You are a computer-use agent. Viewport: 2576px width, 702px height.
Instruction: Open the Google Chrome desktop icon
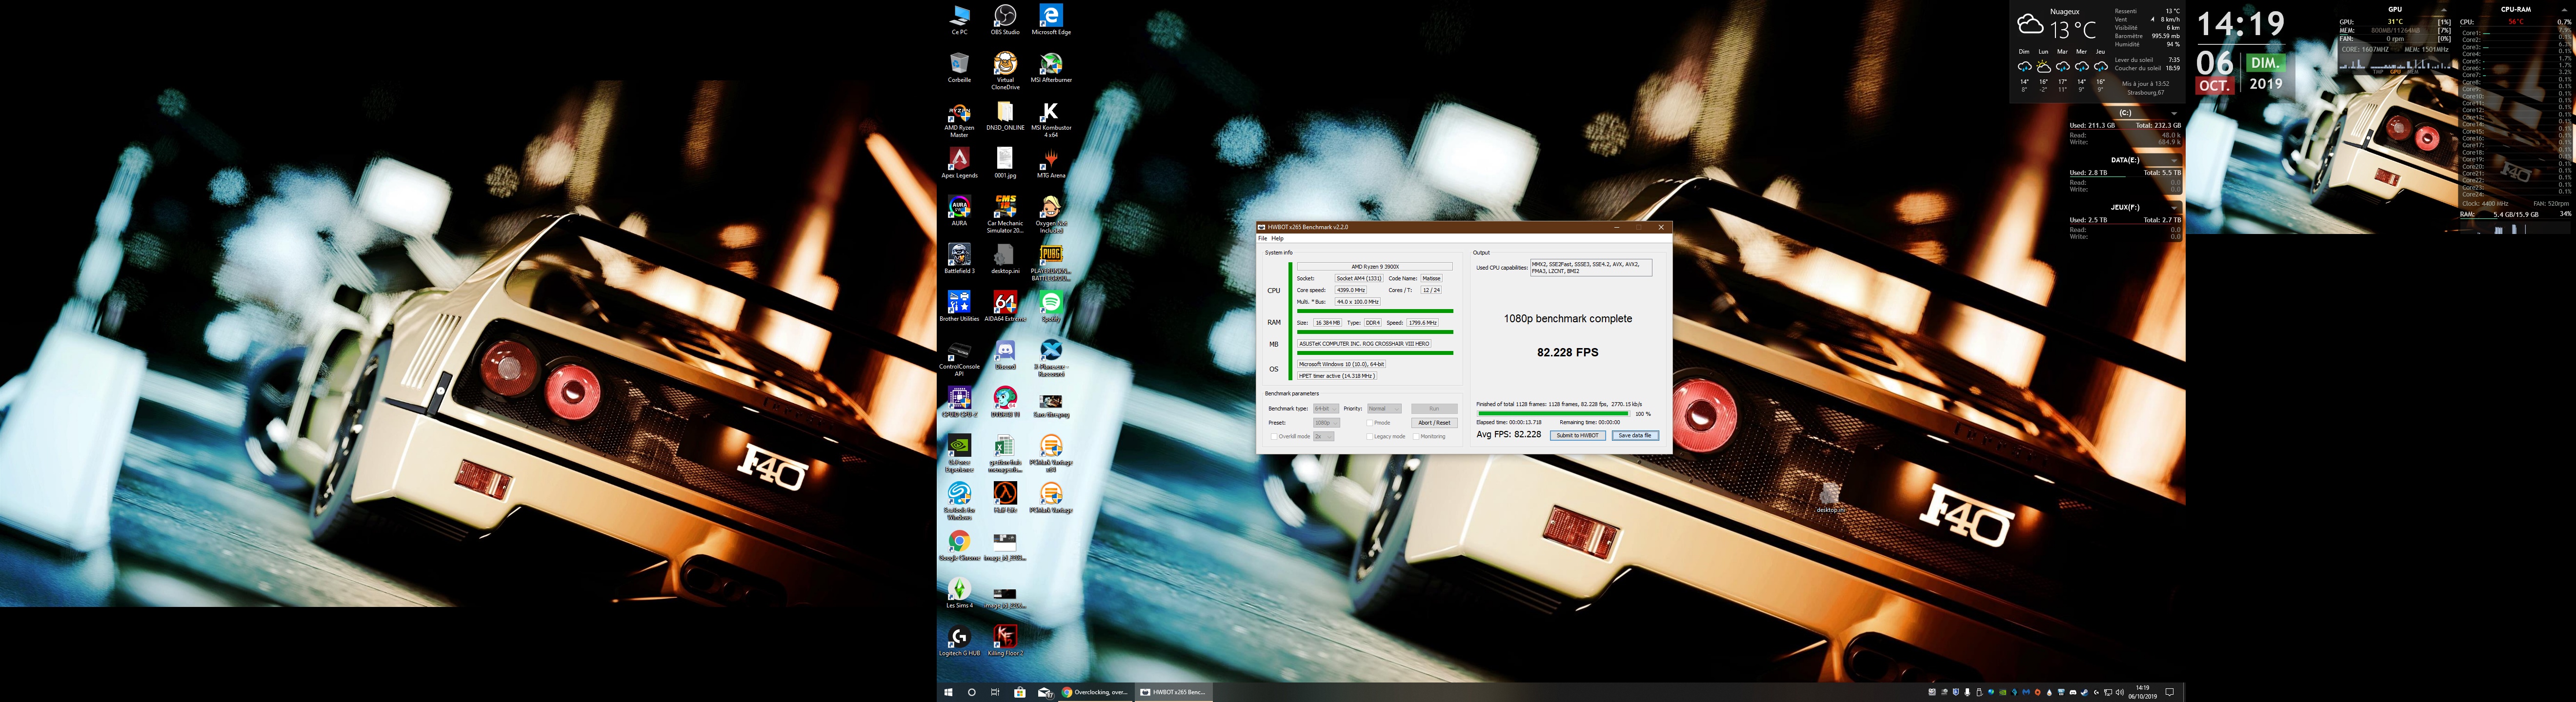(x=959, y=546)
